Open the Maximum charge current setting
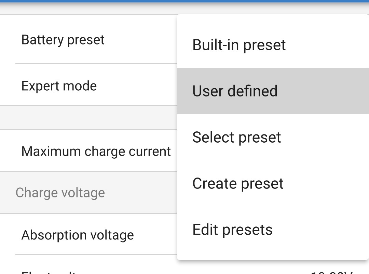This screenshot has height=274, width=369. point(96,151)
